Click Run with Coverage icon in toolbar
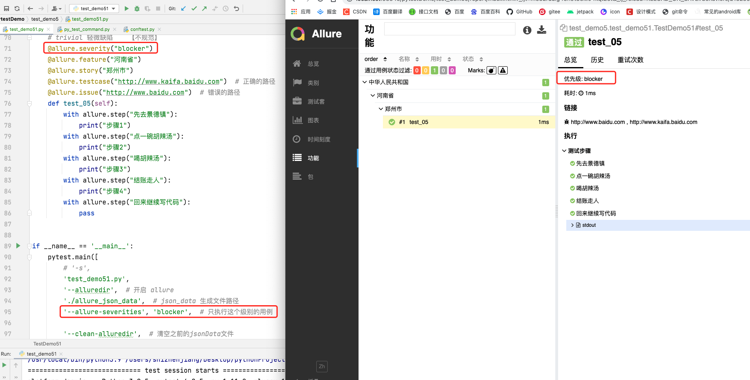This screenshot has height=380, width=750. [x=148, y=8]
